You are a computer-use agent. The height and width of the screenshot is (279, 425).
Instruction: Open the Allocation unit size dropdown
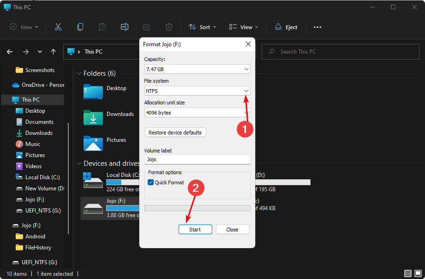(x=198, y=113)
